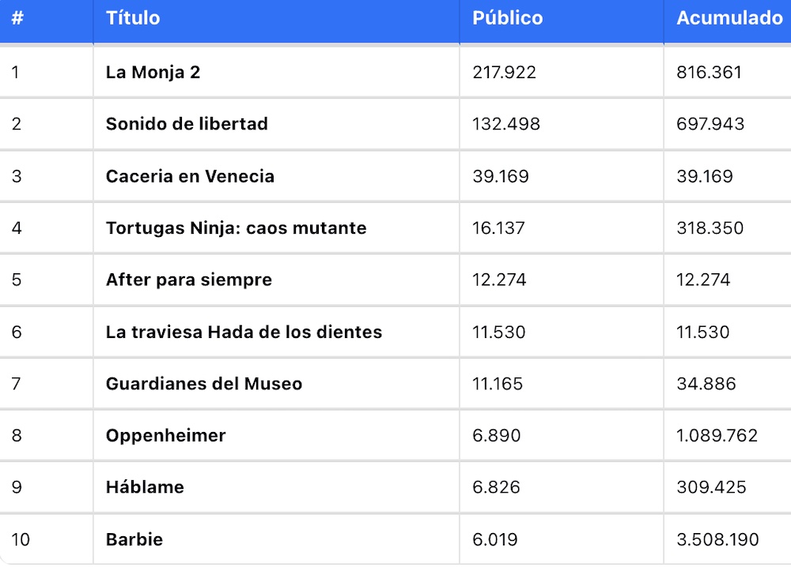The image size is (791, 567).
Task: Click the Sonido de libertad row title
Action: (187, 124)
